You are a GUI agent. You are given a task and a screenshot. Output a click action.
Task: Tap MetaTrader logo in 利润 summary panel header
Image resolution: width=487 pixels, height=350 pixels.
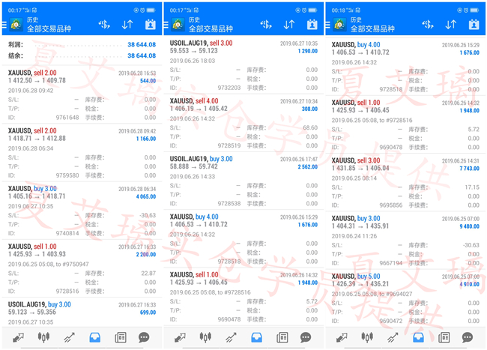pyautogui.click(x=16, y=25)
